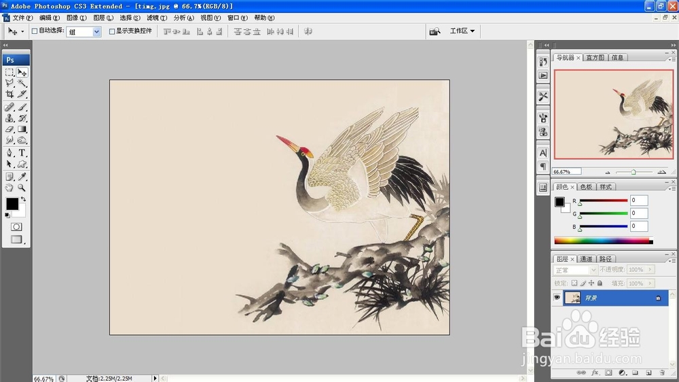Switch to the 色板 tab
Image resolution: width=679 pixels, height=382 pixels.
(586, 187)
